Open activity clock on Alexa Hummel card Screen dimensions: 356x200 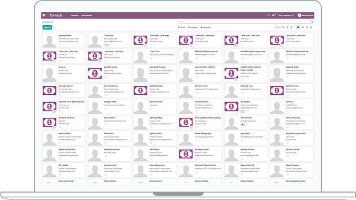(x=105, y=175)
